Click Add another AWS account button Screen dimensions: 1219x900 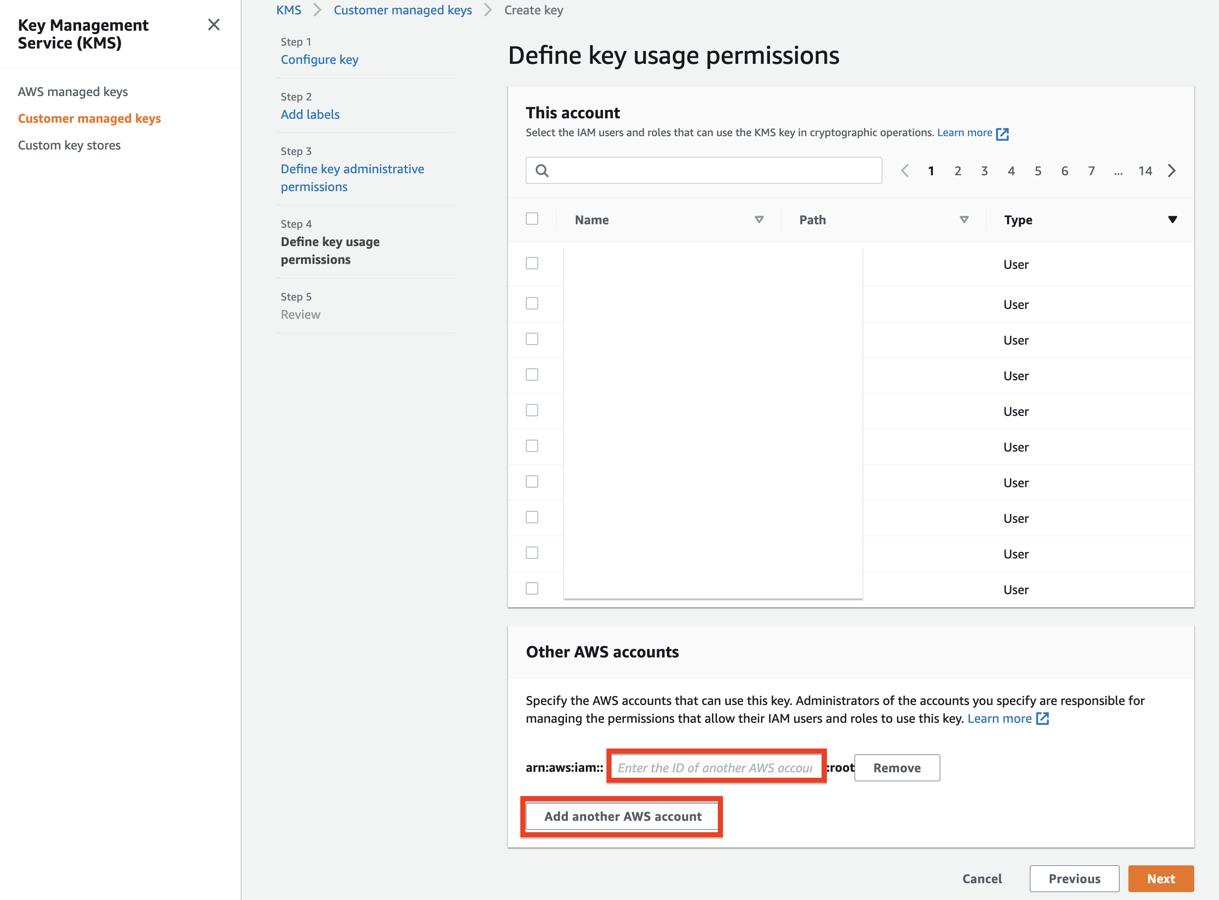(x=622, y=816)
